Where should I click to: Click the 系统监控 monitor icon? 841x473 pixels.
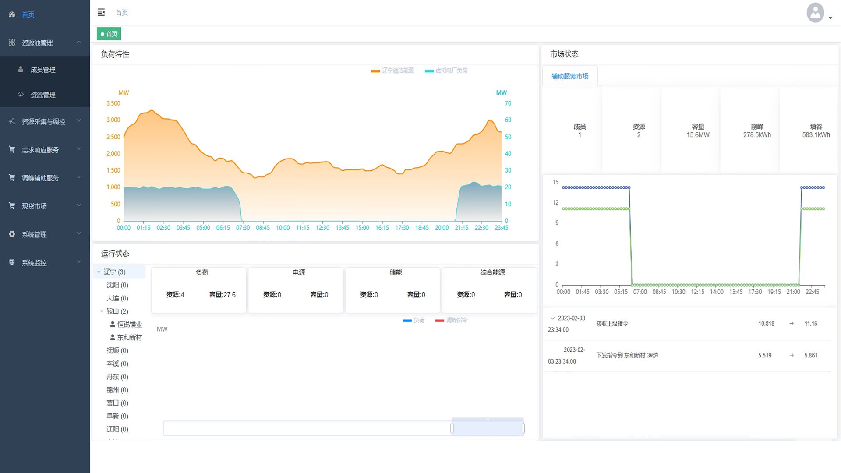point(12,262)
